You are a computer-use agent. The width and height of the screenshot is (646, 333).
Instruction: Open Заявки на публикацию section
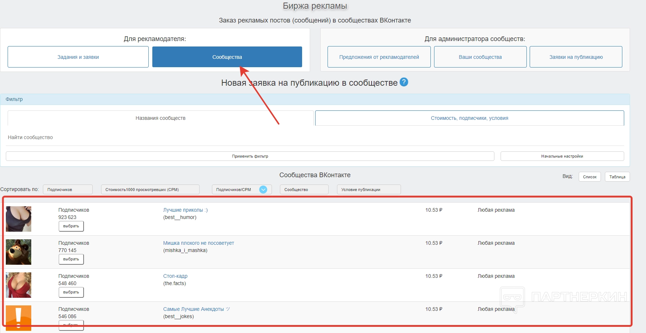575,57
